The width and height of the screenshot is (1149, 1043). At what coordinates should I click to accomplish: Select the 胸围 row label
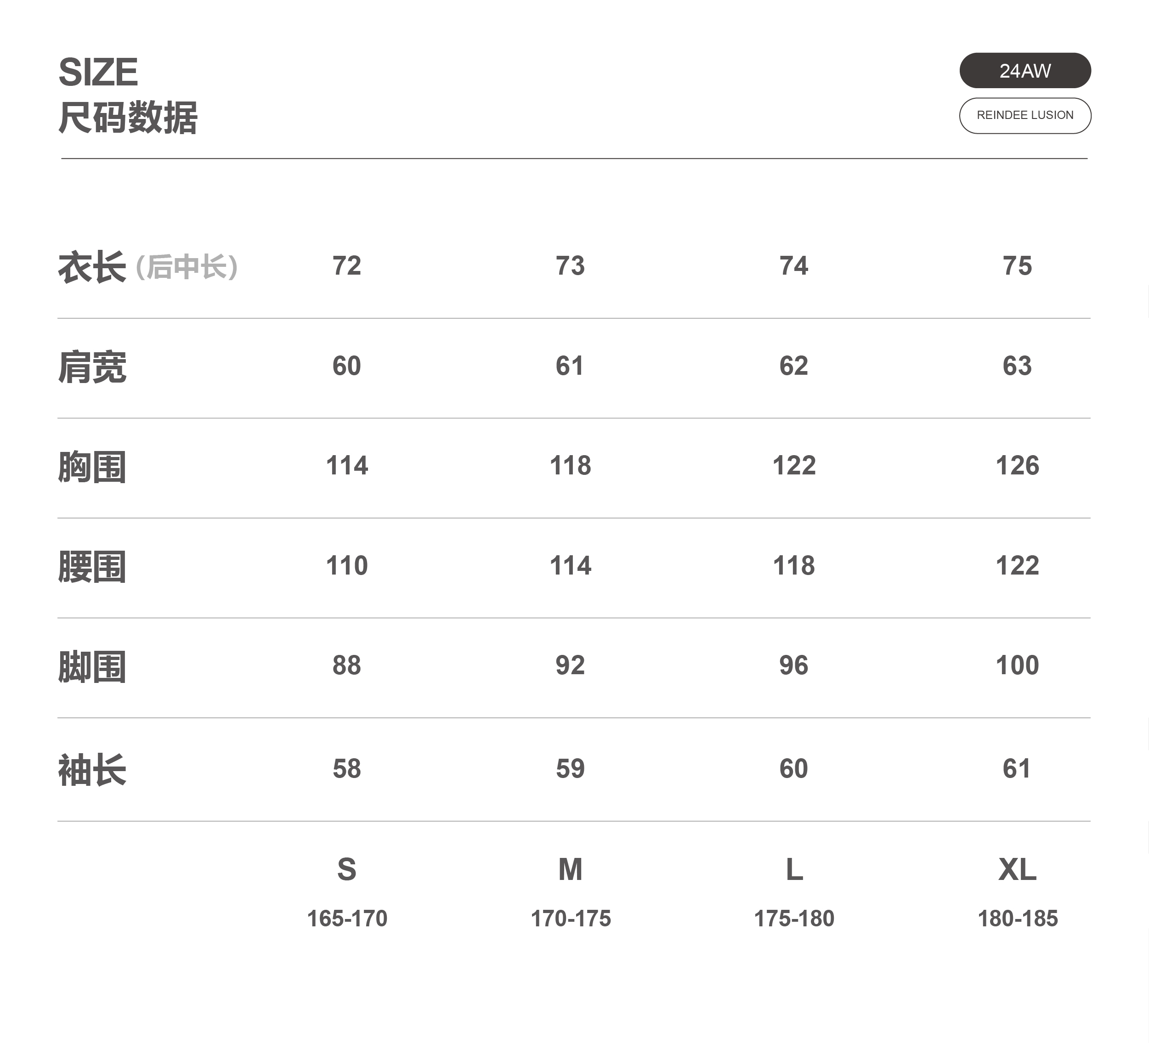tap(92, 467)
